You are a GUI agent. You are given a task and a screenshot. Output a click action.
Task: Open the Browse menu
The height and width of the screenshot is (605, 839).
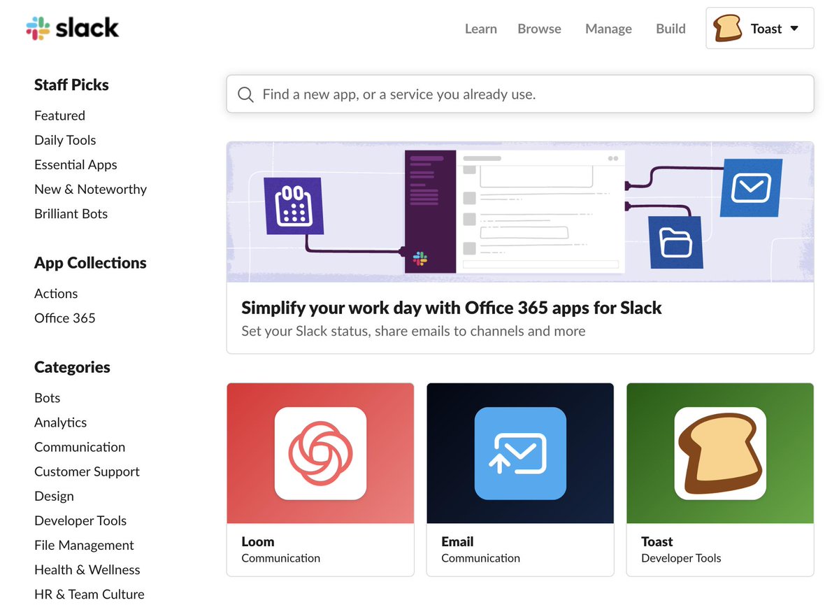539,29
